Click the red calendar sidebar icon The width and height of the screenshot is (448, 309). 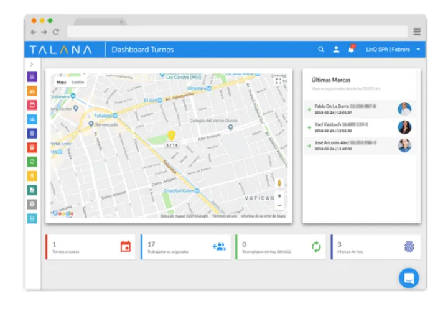click(x=32, y=104)
